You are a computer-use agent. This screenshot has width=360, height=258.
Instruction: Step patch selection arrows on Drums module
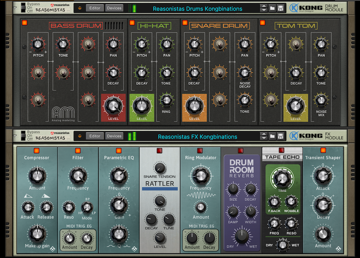[264, 8]
